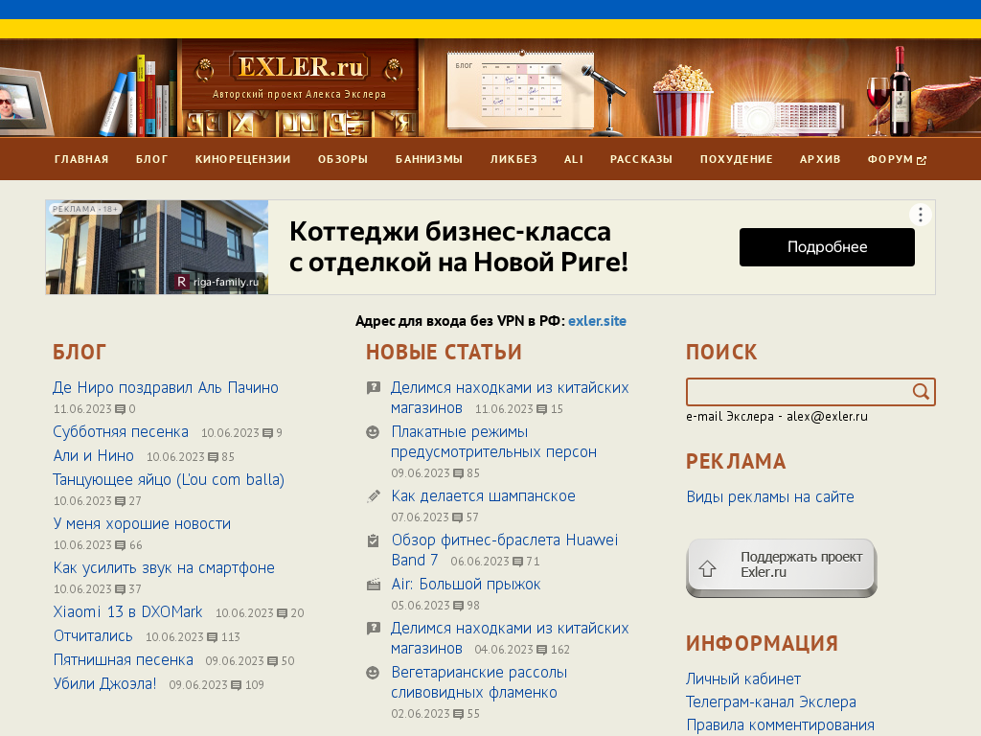
Task: Open 'Как усилить звук на смартфоне' post
Action: tap(164, 568)
